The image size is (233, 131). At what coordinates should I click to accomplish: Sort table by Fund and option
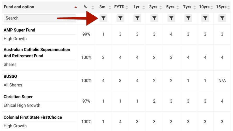click(19, 7)
